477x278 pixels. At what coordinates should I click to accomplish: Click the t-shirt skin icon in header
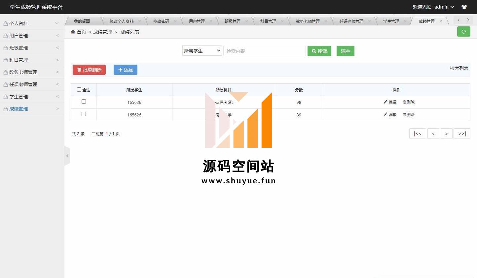(x=464, y=7)
